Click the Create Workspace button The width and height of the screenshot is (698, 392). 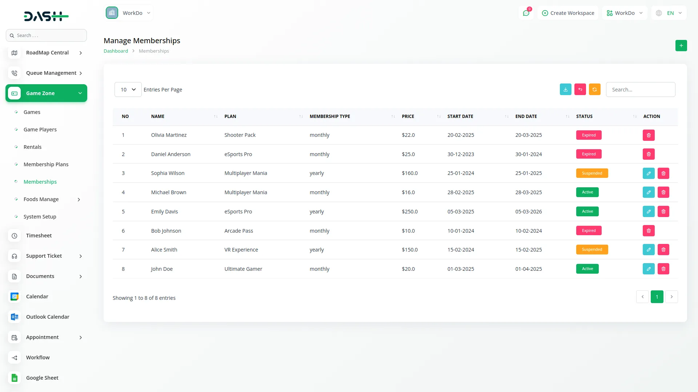[x=568, y=13]
